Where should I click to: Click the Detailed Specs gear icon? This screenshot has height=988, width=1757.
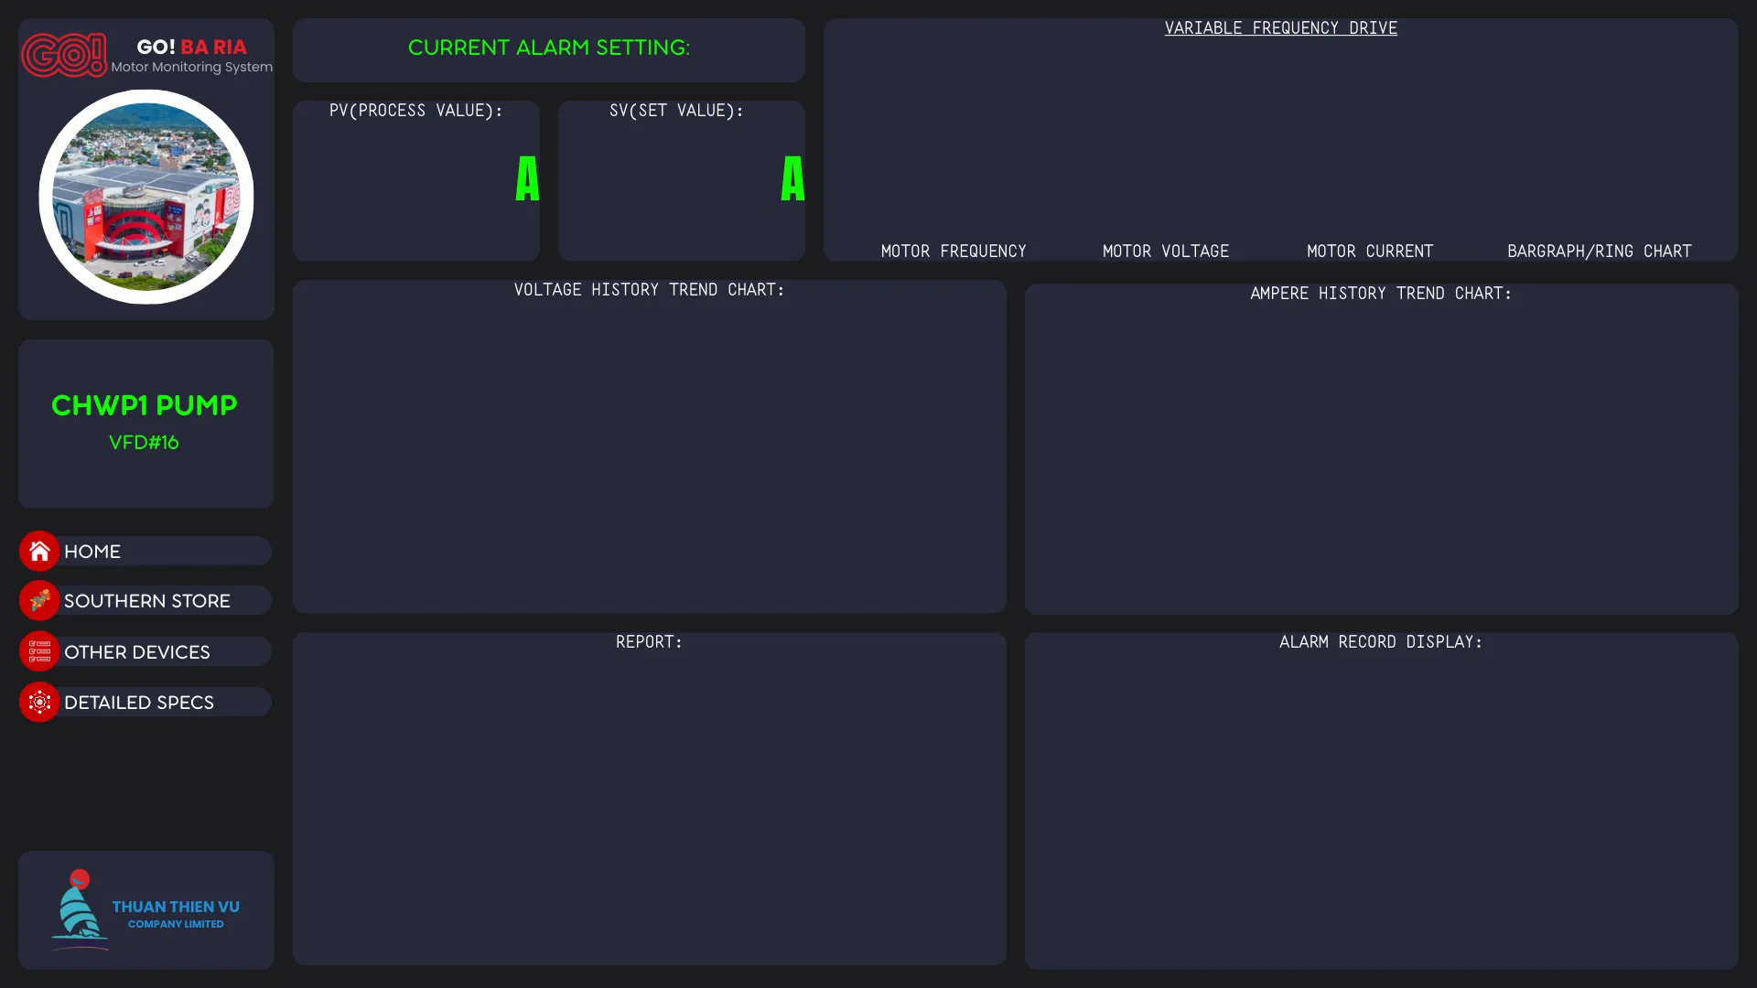pyautogui.click(x=39, y=703)
